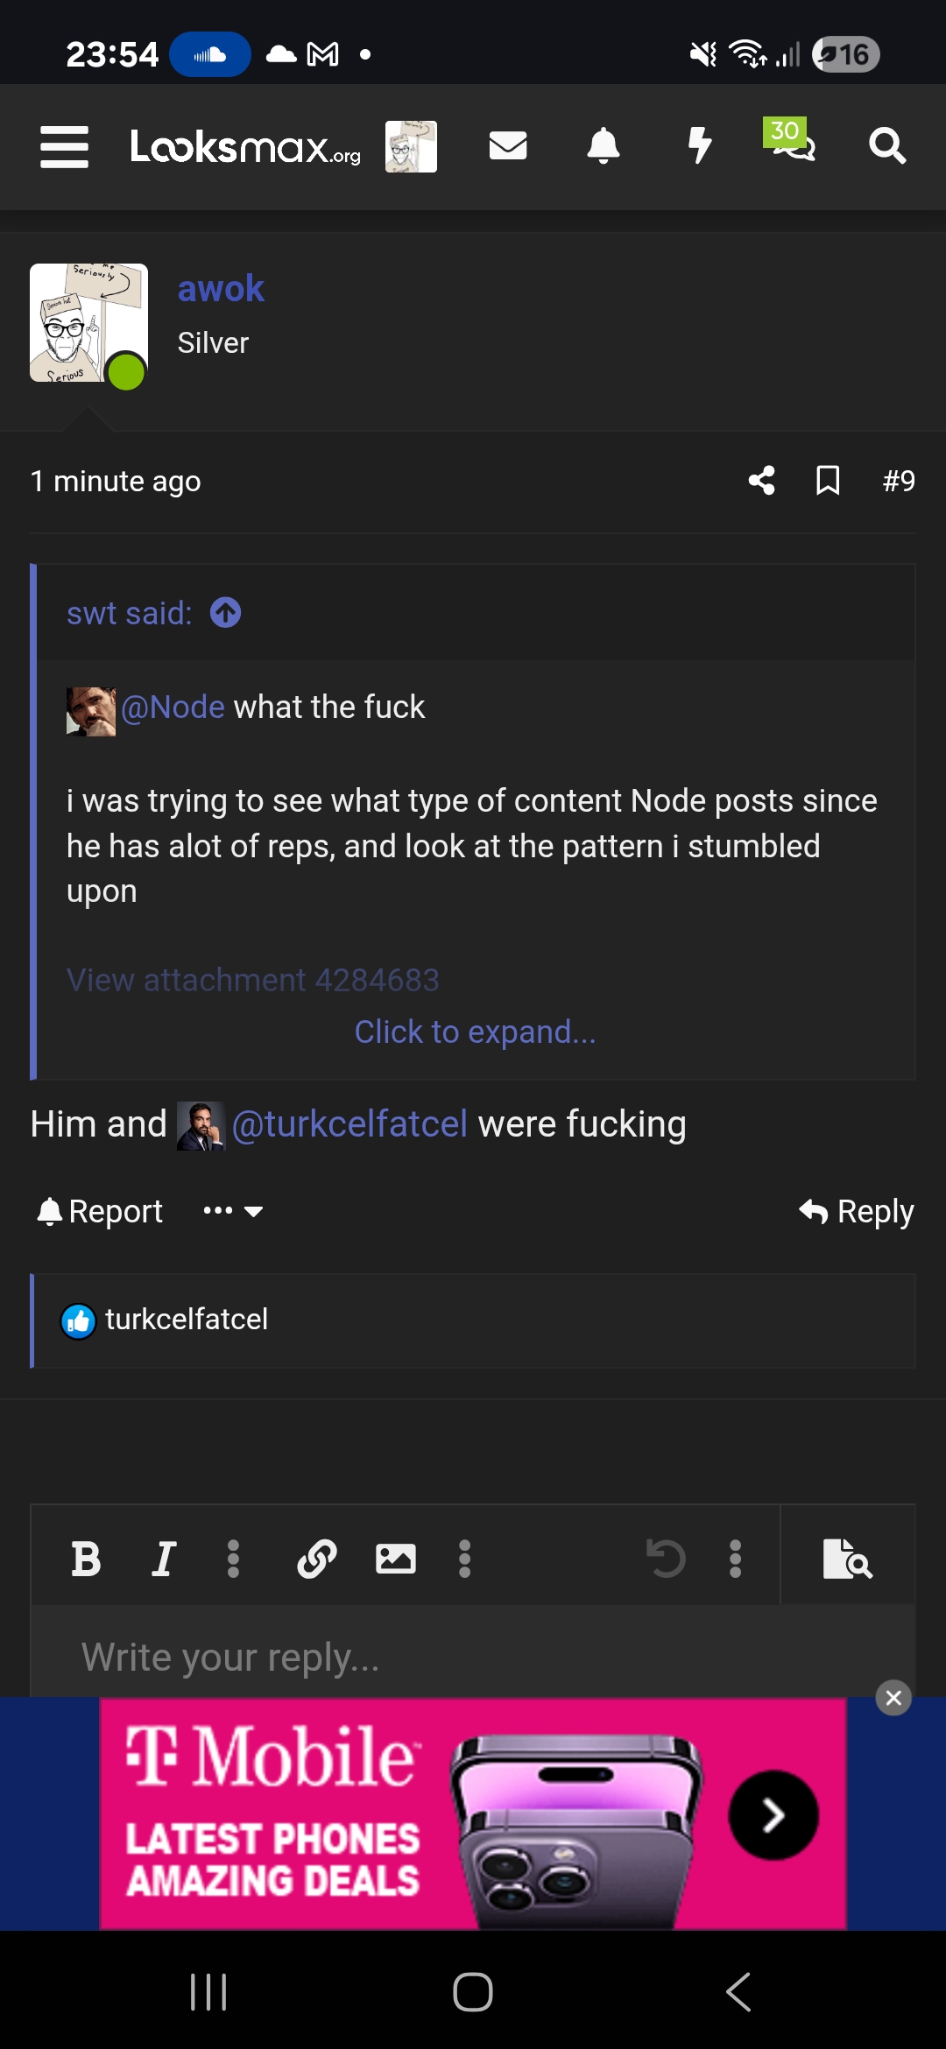Close the T-Mobile ad banner
This screenshot has height=2049, width=946.
coord(893,1698)
